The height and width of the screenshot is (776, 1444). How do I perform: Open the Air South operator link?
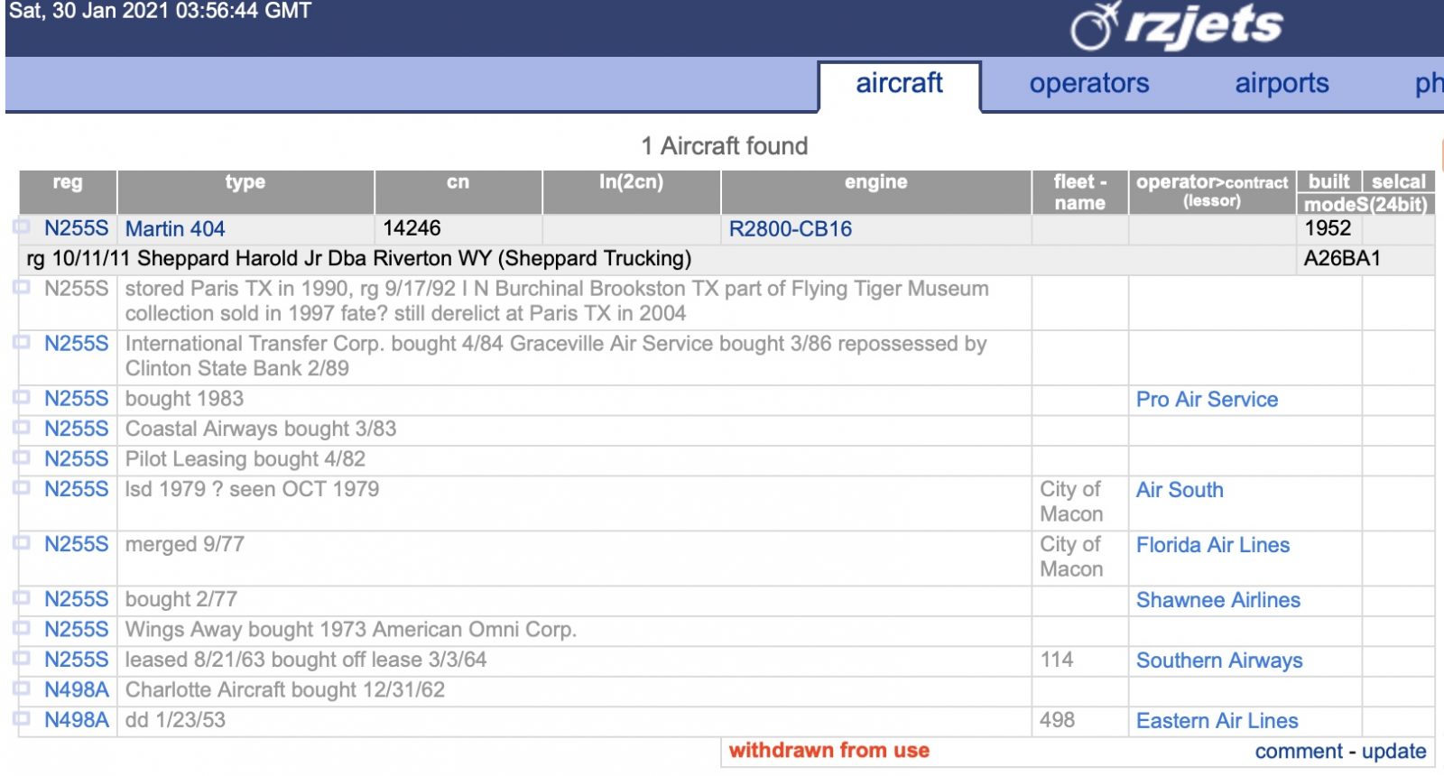tap(1180, 490)
